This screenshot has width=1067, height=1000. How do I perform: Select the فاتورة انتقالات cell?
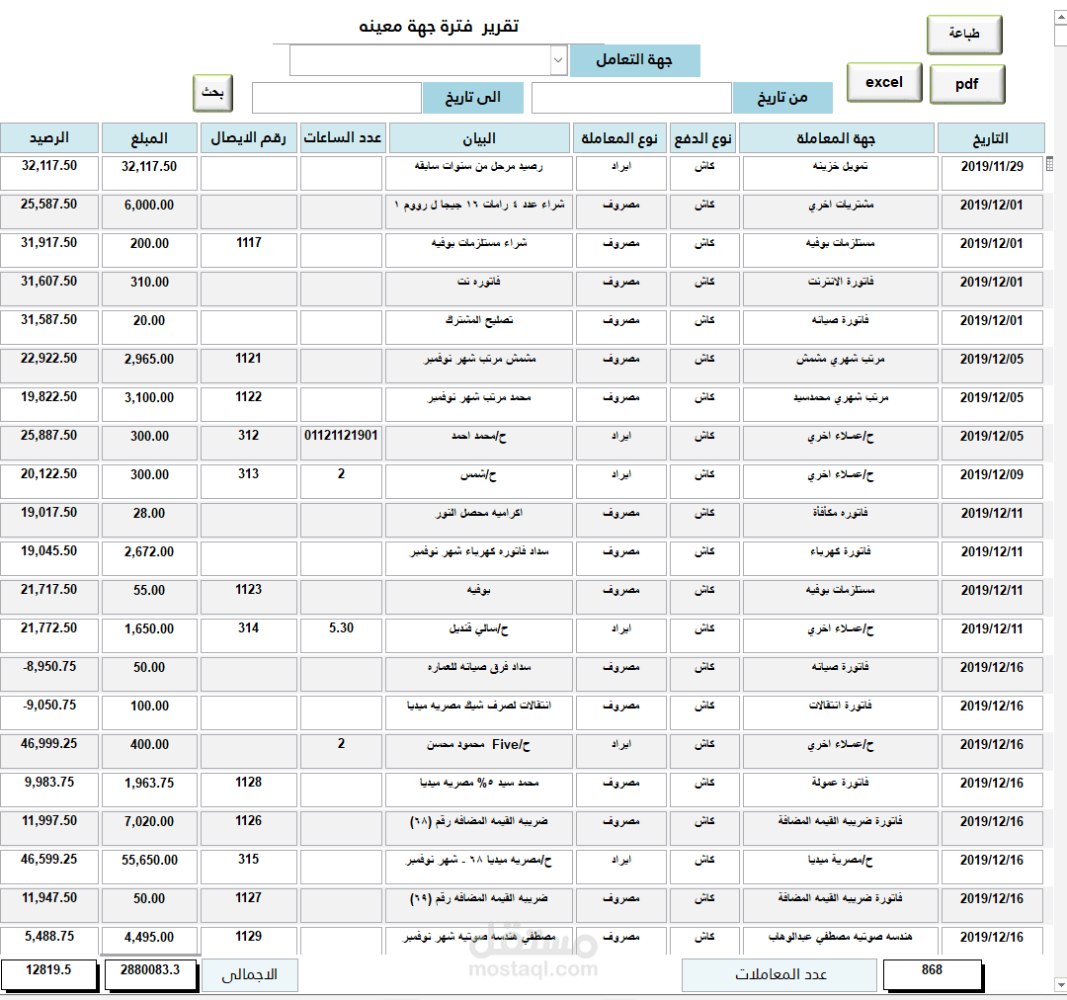point(840,712)
